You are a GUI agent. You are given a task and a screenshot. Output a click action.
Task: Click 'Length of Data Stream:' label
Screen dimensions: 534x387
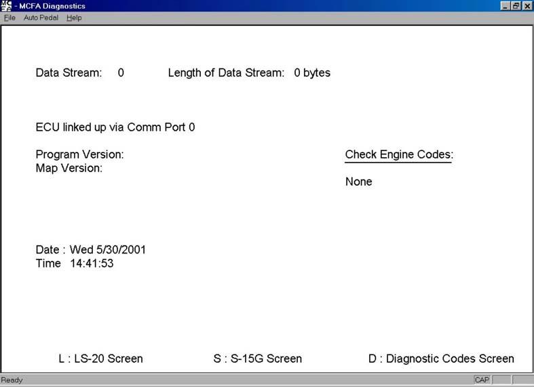[226, 73]
